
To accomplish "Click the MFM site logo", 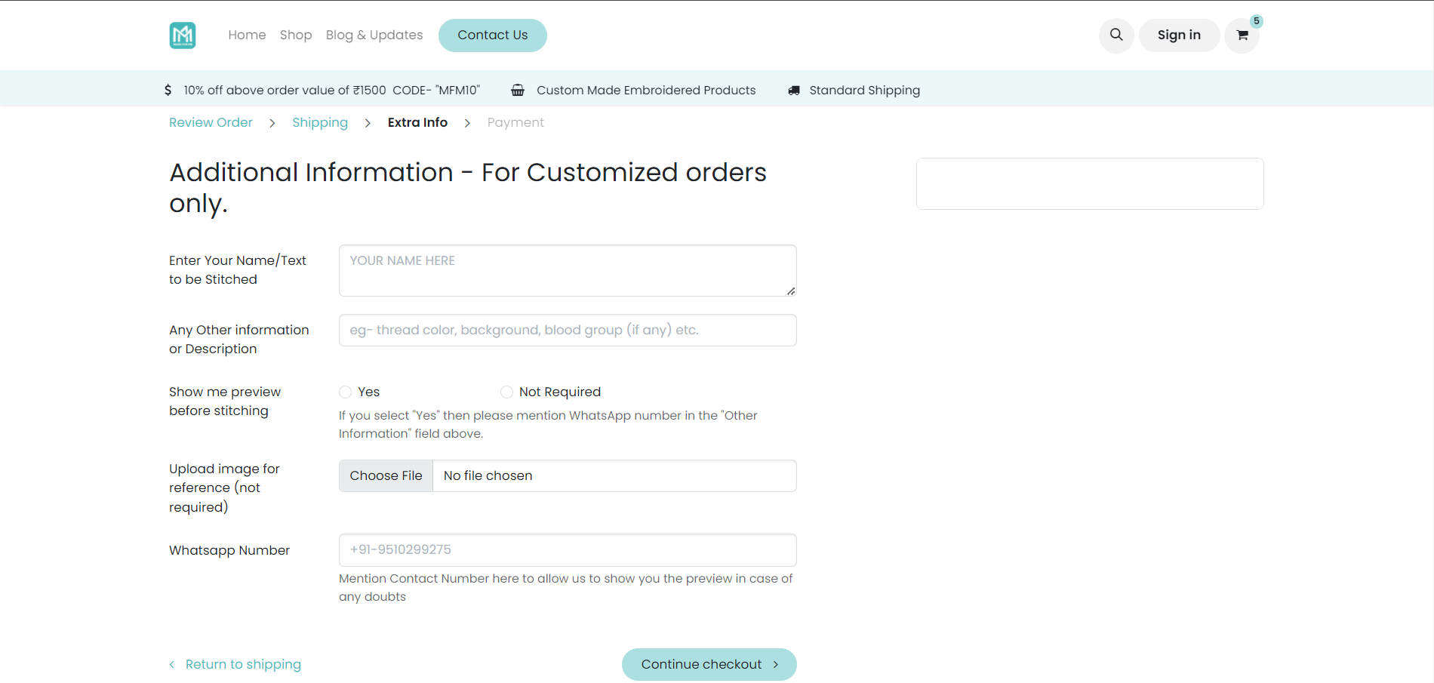I will click(183, 35).
